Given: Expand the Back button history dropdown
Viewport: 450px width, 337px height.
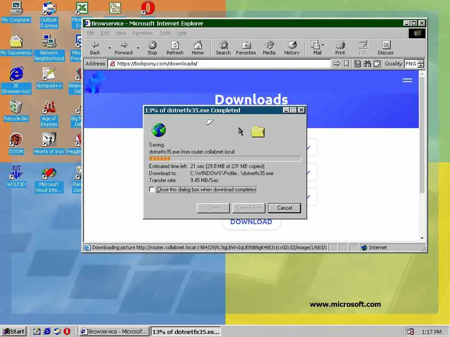Looking at the screenshot, I should (x=109, y=48).
